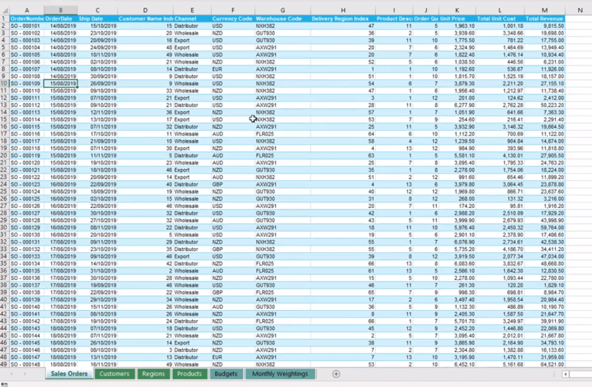Select order number cell SO - 000109
592x387 pixels.
click(27, 83)
